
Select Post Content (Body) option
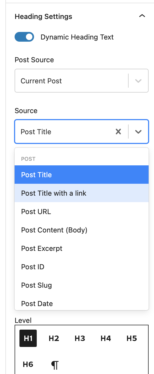tap(82, 230)
